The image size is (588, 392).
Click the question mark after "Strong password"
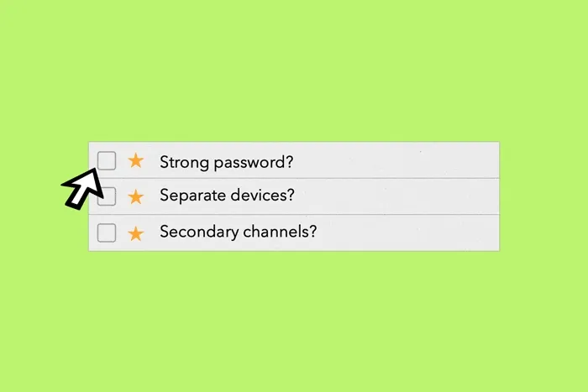coord(290,160)
